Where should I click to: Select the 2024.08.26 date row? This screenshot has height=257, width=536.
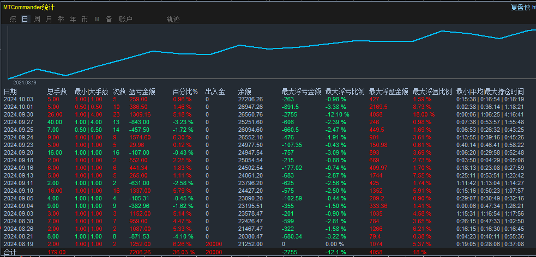pos(19,229)
